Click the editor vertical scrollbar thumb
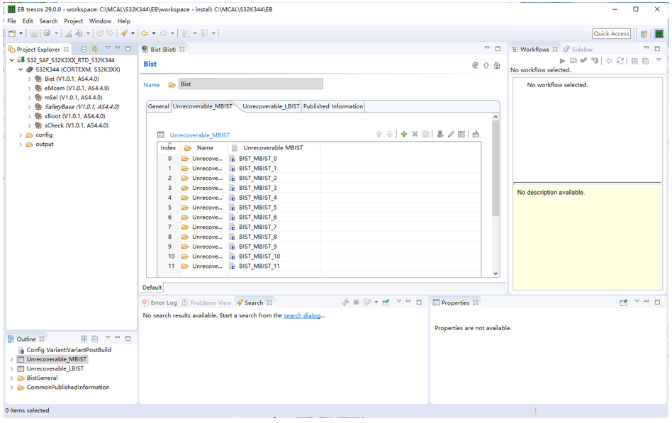Screen dimensions: 672x423 [x=496, y=168]
